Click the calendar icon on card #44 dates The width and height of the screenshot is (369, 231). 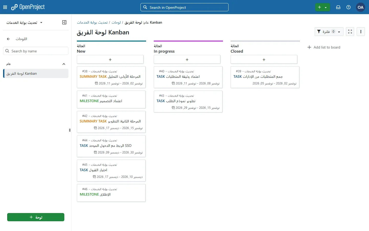pos(95,152)
